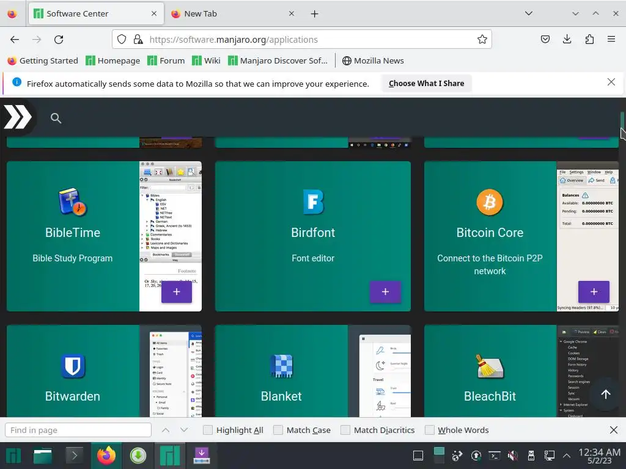Click the page vertical scrollbar thumb
Image resolution: width=626 pixels, height=469 pixels.
click(x=622, y=122)
